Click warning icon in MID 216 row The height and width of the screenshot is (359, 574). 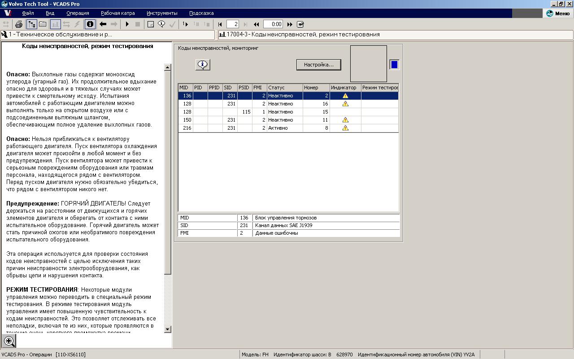tap(345, 128)
